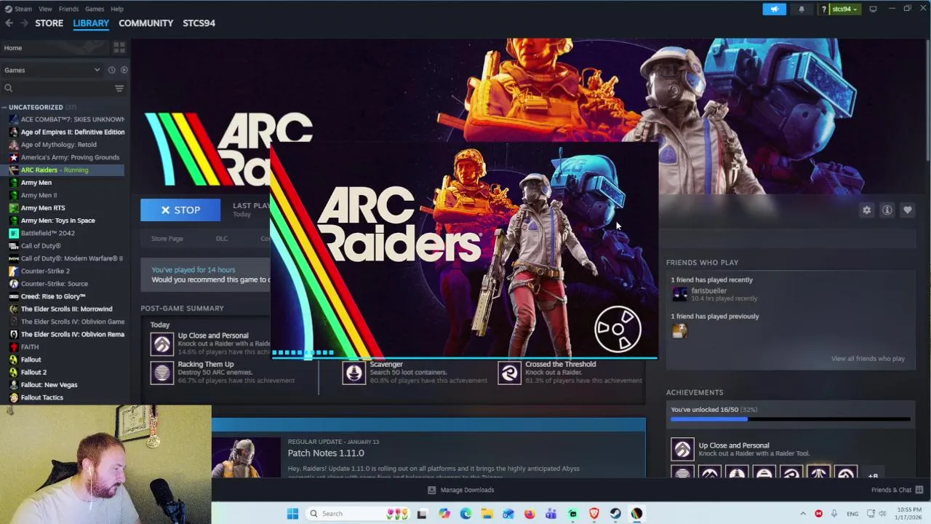Open stcs94 account dropdown
This screenshot has height=524, width=931.
point(844,9)
